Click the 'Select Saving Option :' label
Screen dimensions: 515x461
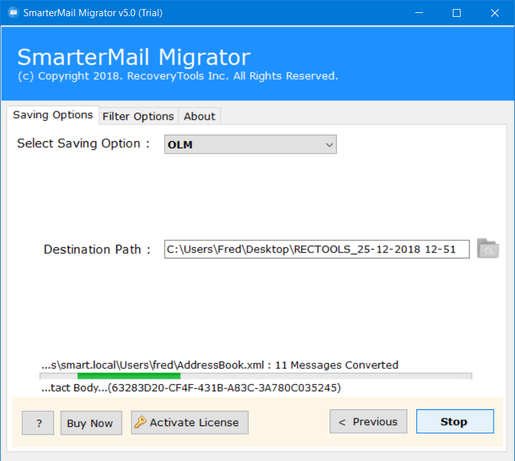coord(84,144)
